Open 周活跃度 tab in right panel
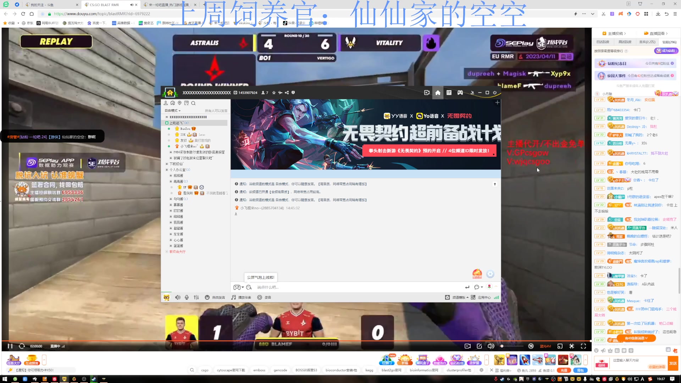Image resolution: width=681 pixels, height=383 pixels. click(x=625, y=42)
